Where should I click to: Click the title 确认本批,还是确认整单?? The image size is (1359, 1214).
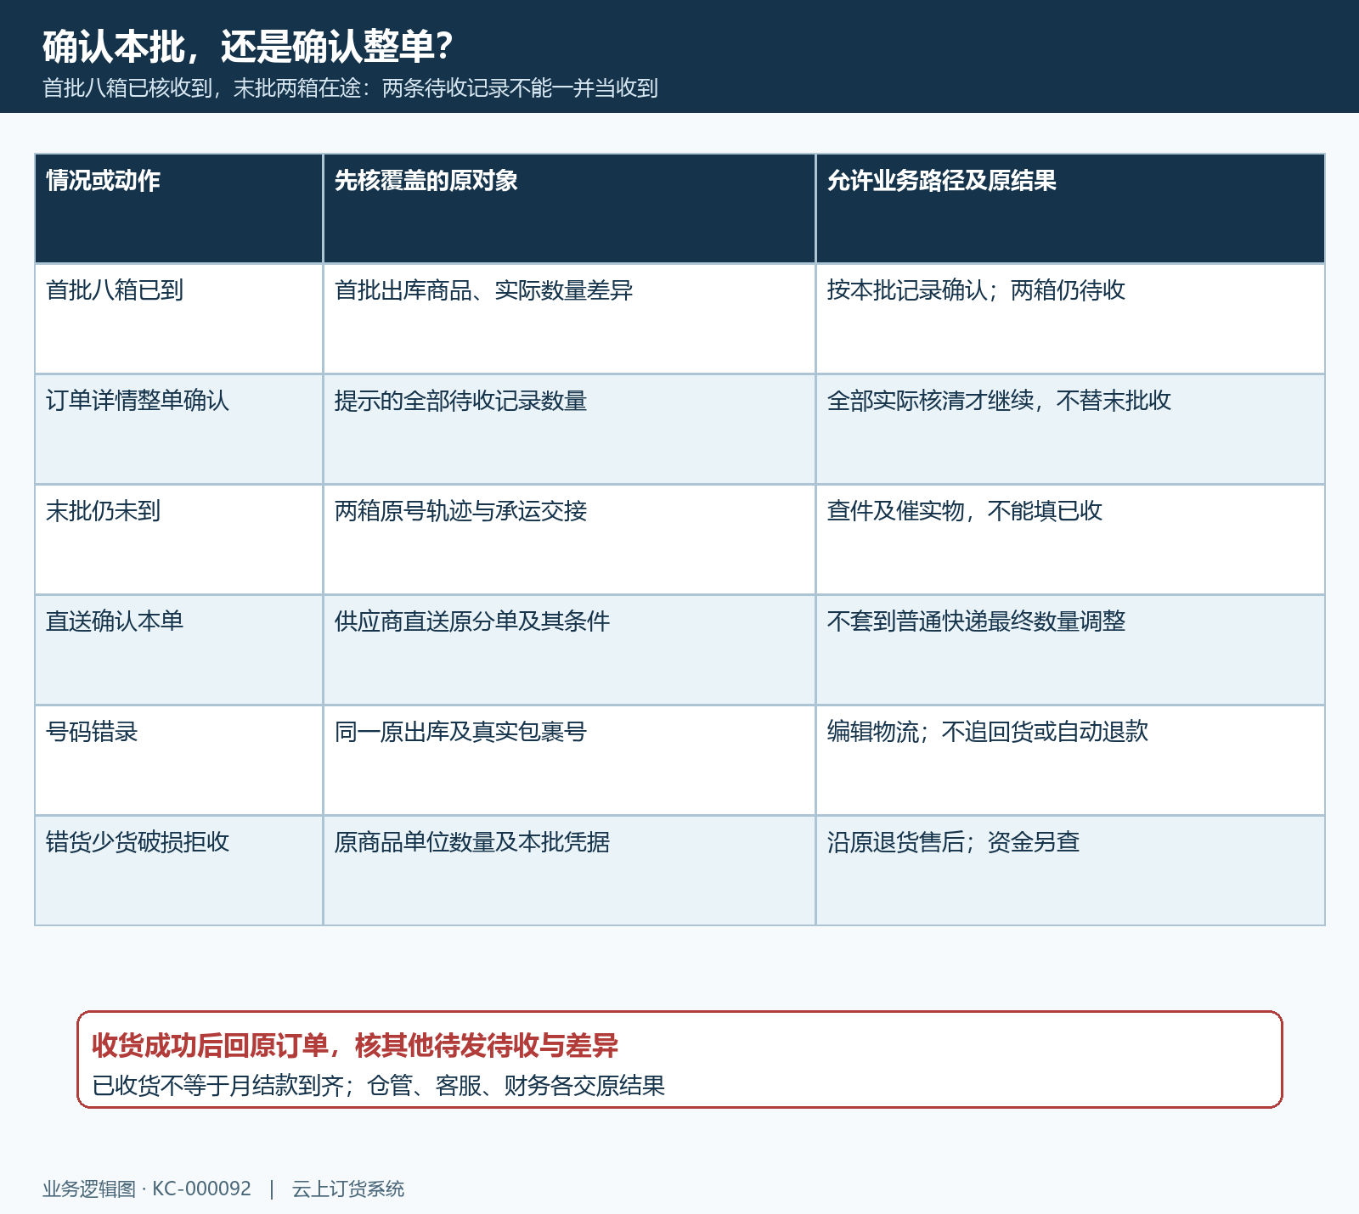[248, 47]
